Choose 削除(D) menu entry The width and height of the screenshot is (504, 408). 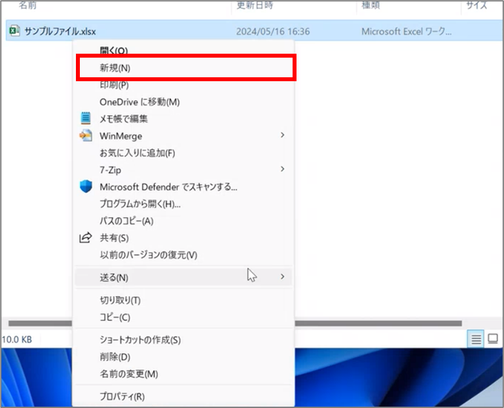pyautogui.click(x=183, y=357)
